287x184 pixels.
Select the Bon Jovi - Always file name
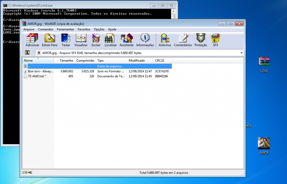click(x=41, y=71)
